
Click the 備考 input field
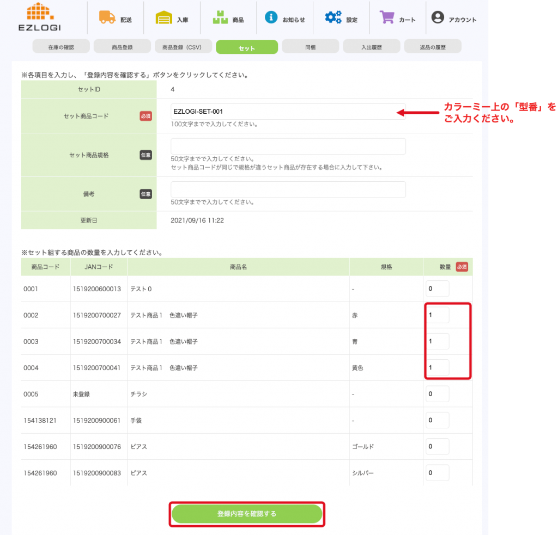coord(288,189)
